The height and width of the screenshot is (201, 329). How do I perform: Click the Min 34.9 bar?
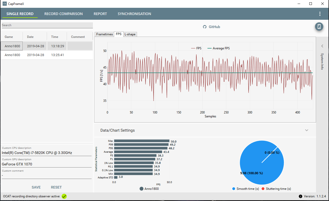[x=133, y=174]
